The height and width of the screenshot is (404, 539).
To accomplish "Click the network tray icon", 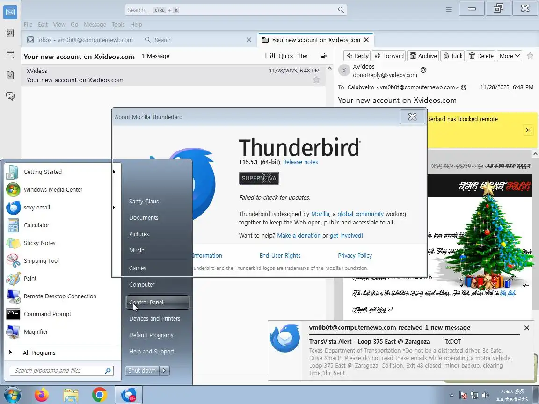I will [x=474, y=395].
